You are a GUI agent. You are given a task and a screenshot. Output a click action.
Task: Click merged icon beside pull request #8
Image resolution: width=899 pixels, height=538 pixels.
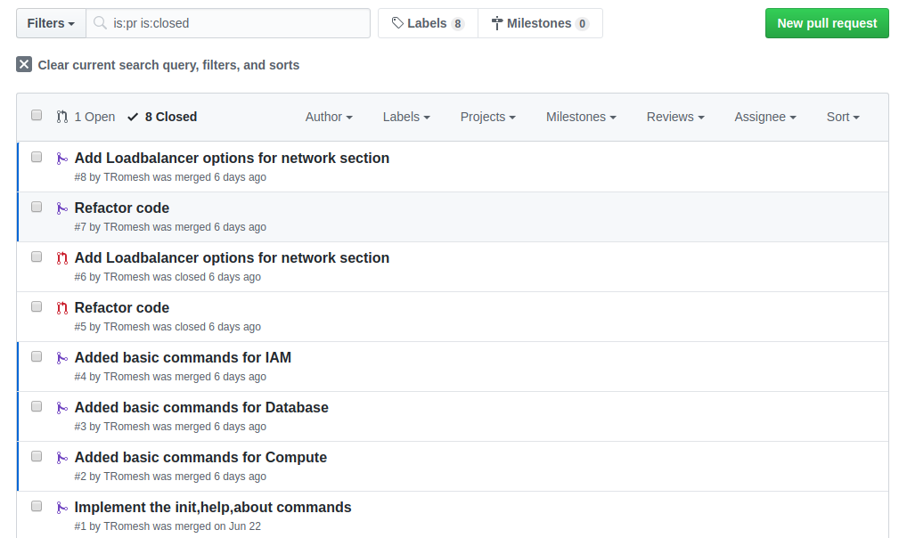coord(61,159)
